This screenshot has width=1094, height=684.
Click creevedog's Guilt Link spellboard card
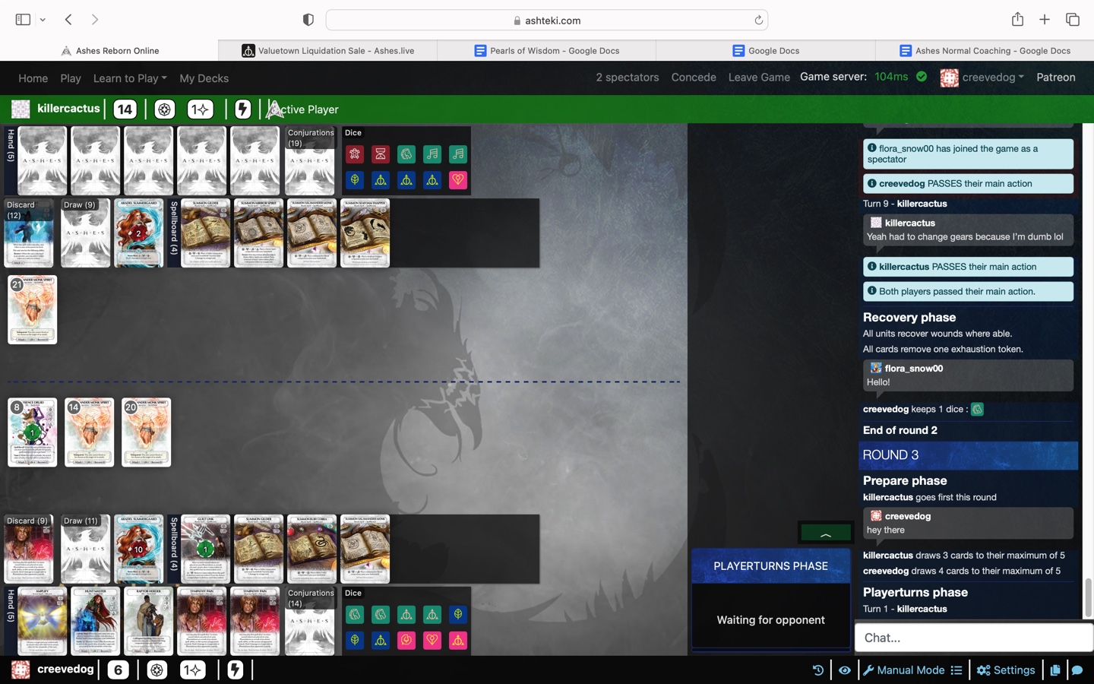(205, 549)
